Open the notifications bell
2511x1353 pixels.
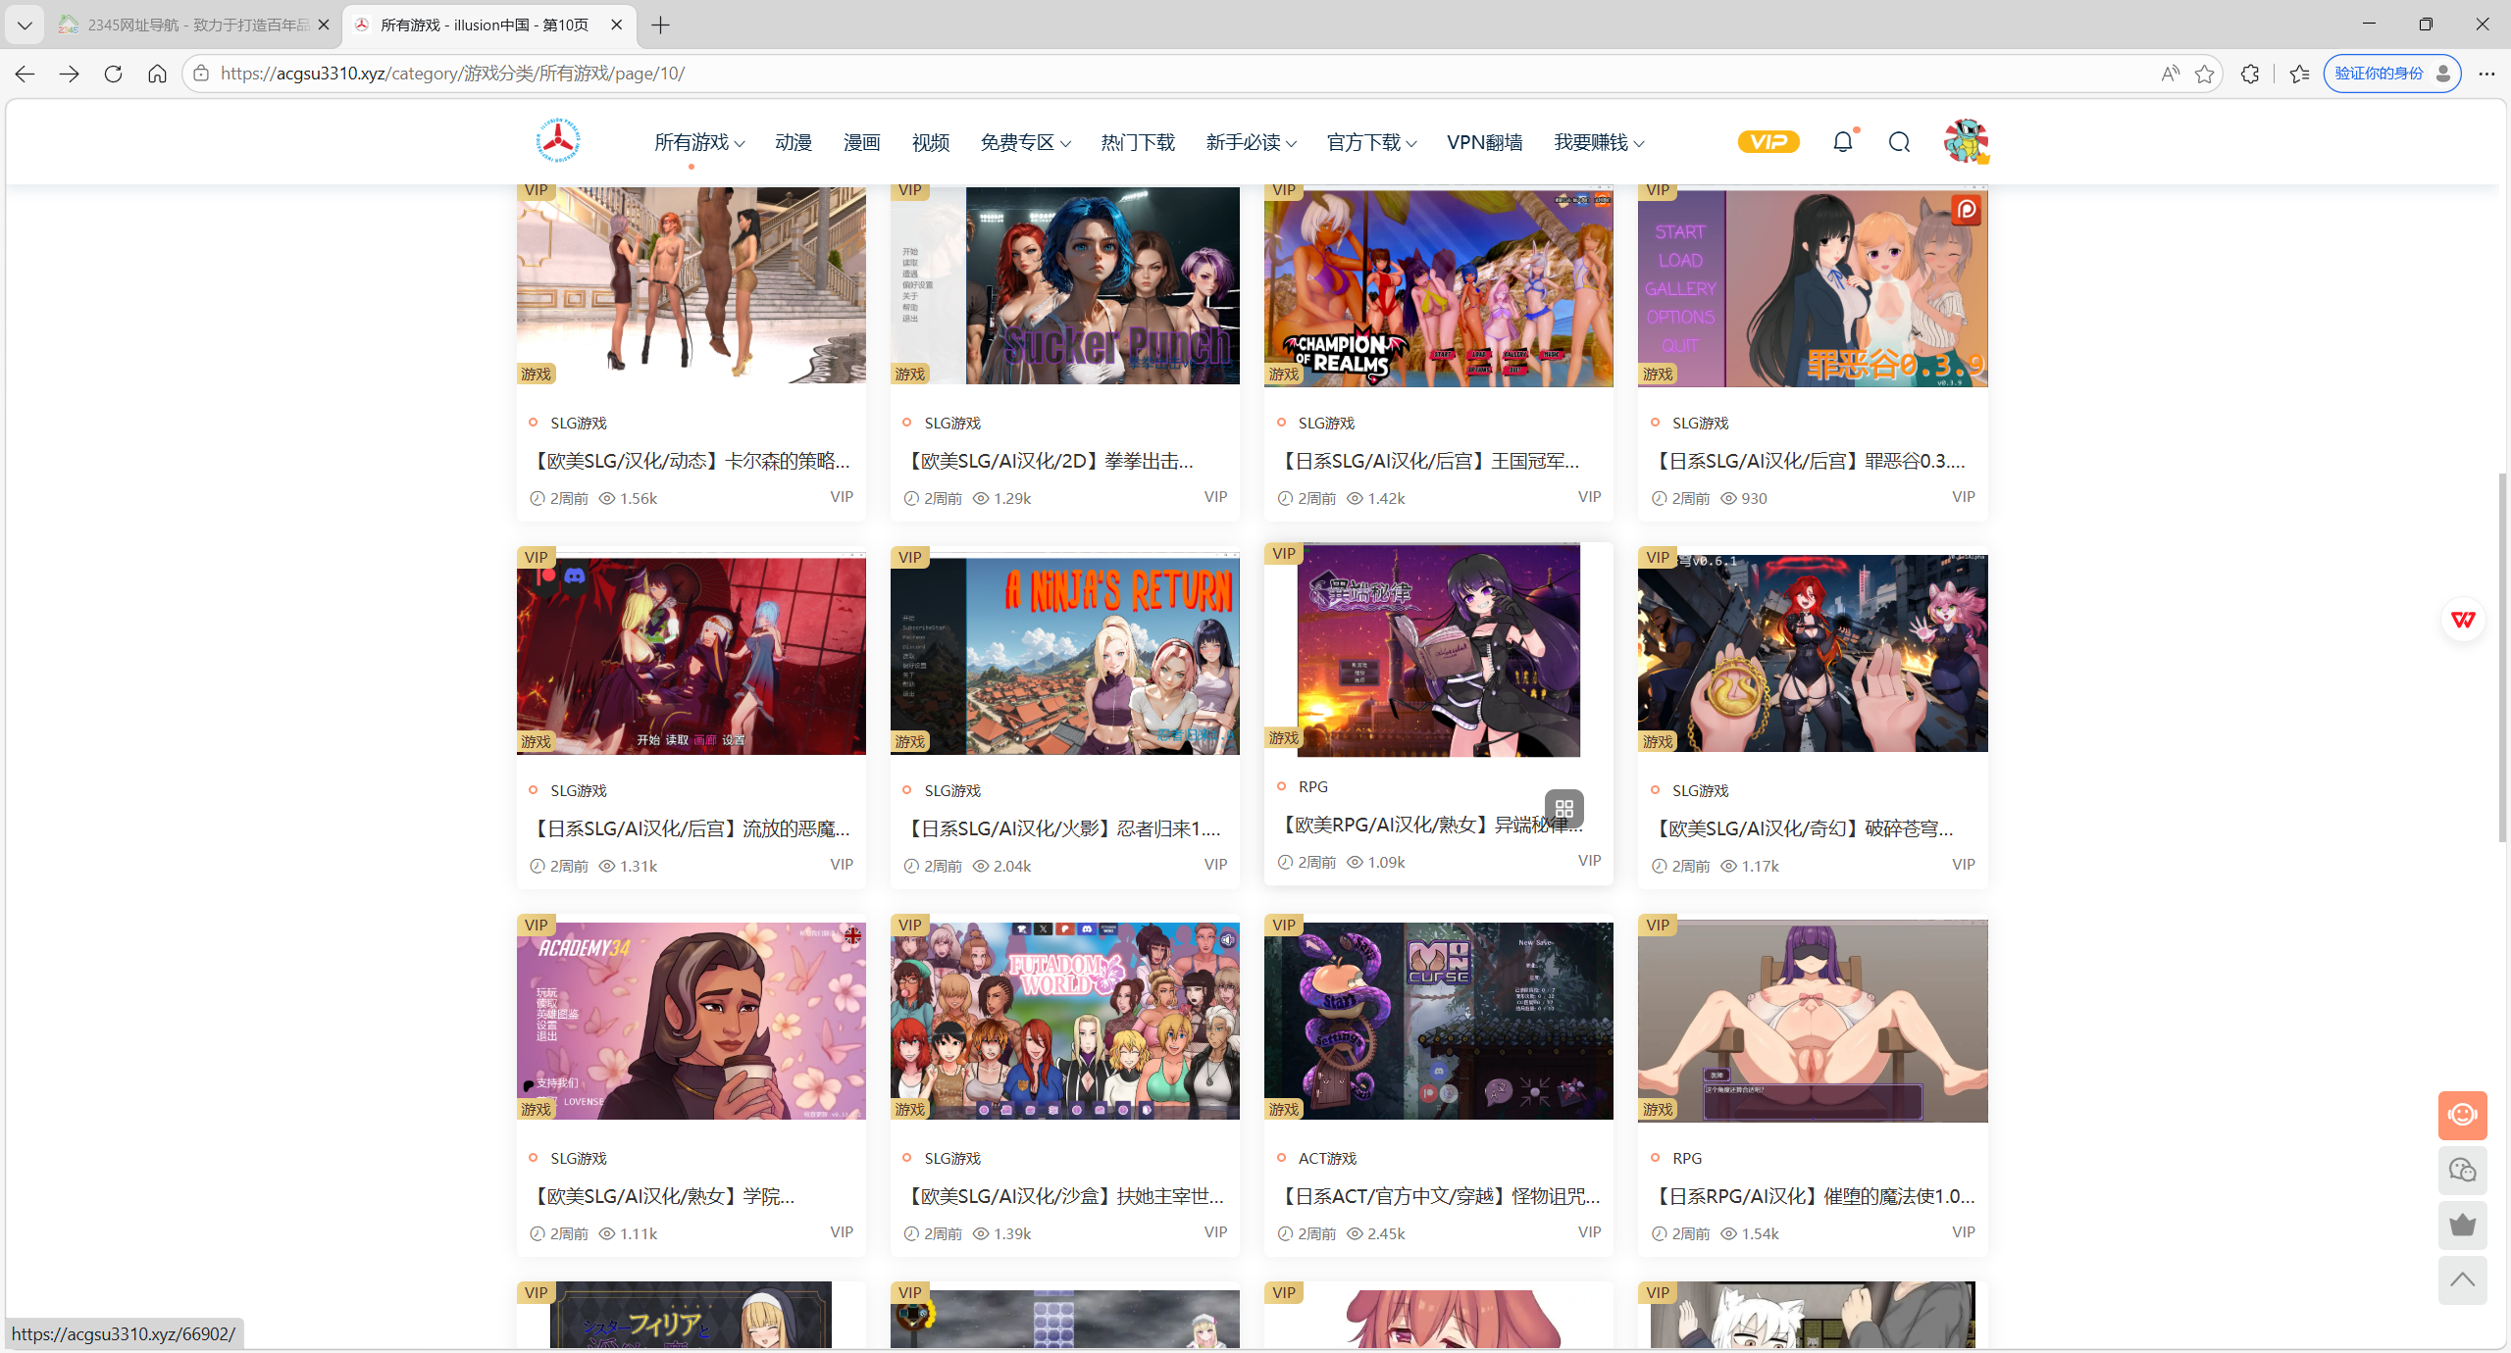(1843, 142)
